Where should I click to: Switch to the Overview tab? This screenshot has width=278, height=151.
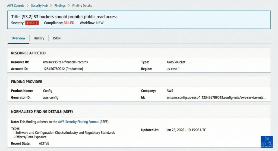[18, 38]
